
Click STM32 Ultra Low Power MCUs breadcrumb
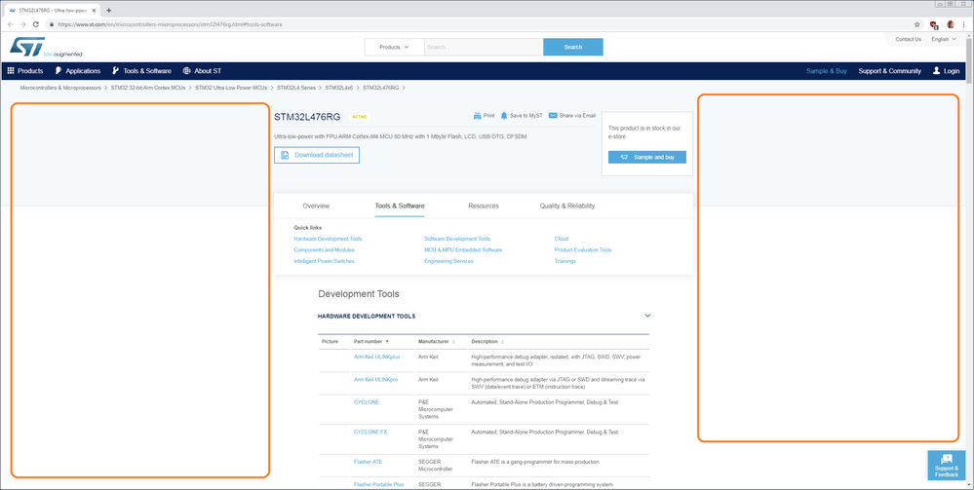pyautogui.click(x=231, y=89)
